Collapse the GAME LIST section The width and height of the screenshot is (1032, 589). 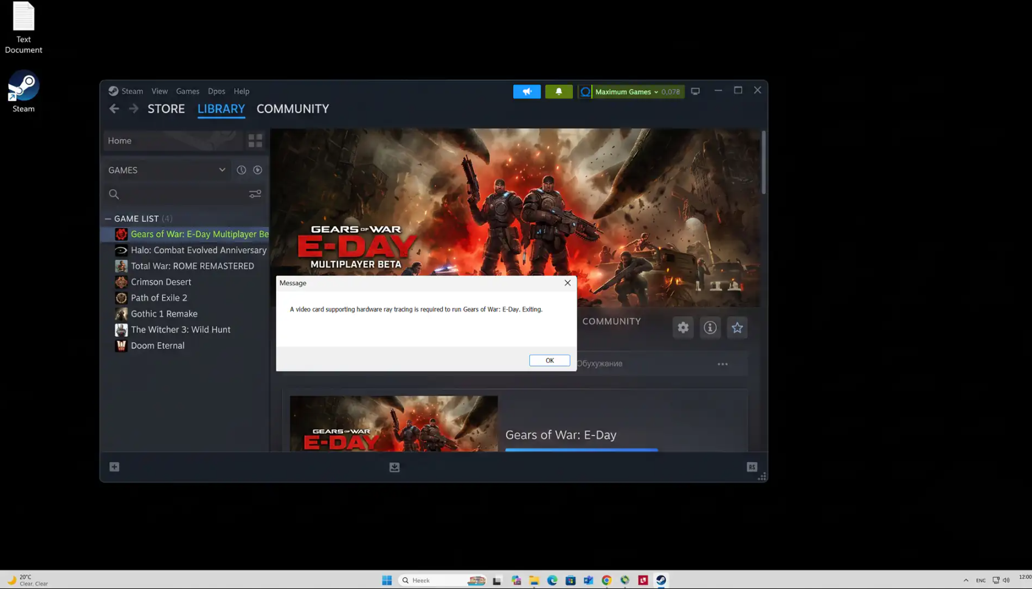(x=108, y=219)
